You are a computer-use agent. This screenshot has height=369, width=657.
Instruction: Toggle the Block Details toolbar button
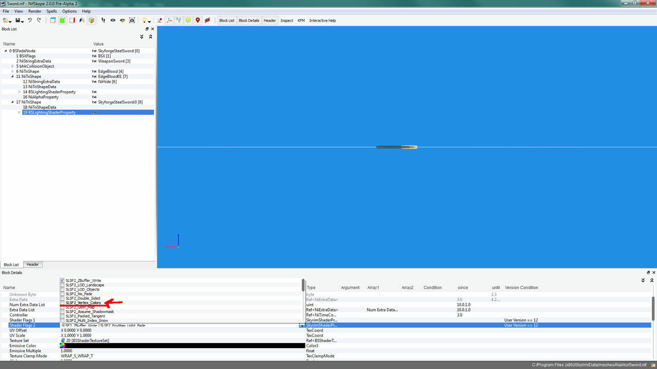point(249,20)
